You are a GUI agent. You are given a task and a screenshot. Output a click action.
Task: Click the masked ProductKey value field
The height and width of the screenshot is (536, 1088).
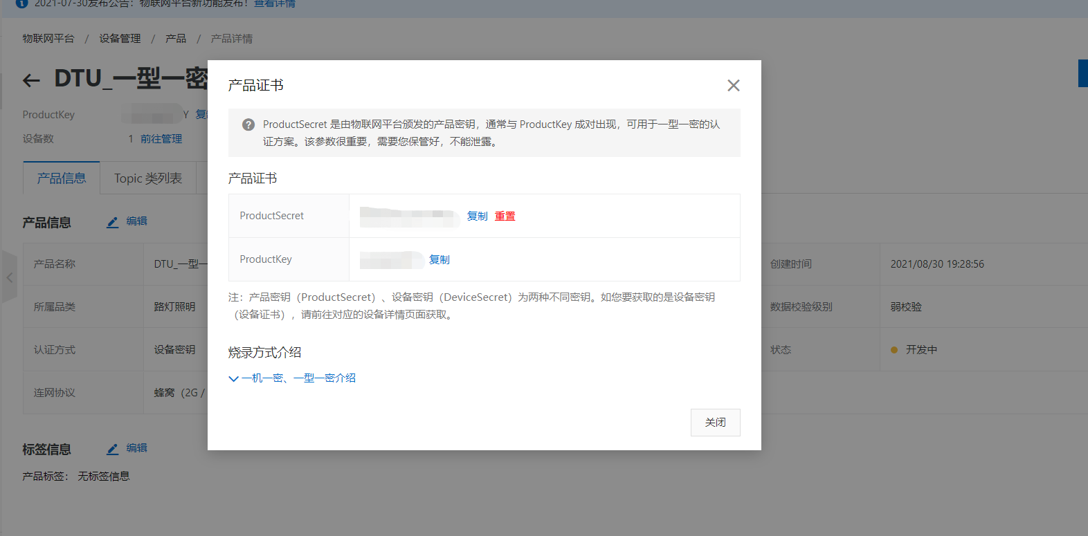pyautogui.click(x=392, y=260)
